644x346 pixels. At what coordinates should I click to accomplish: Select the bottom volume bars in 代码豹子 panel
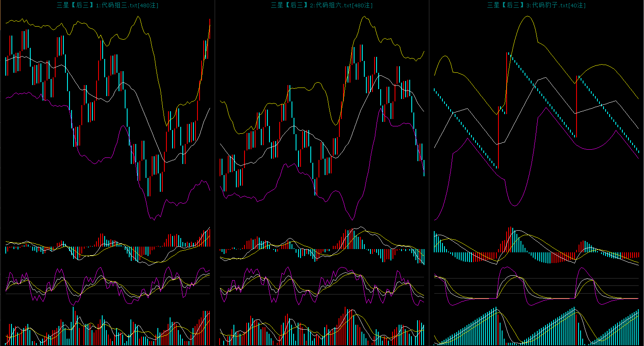tap(536, 327)
